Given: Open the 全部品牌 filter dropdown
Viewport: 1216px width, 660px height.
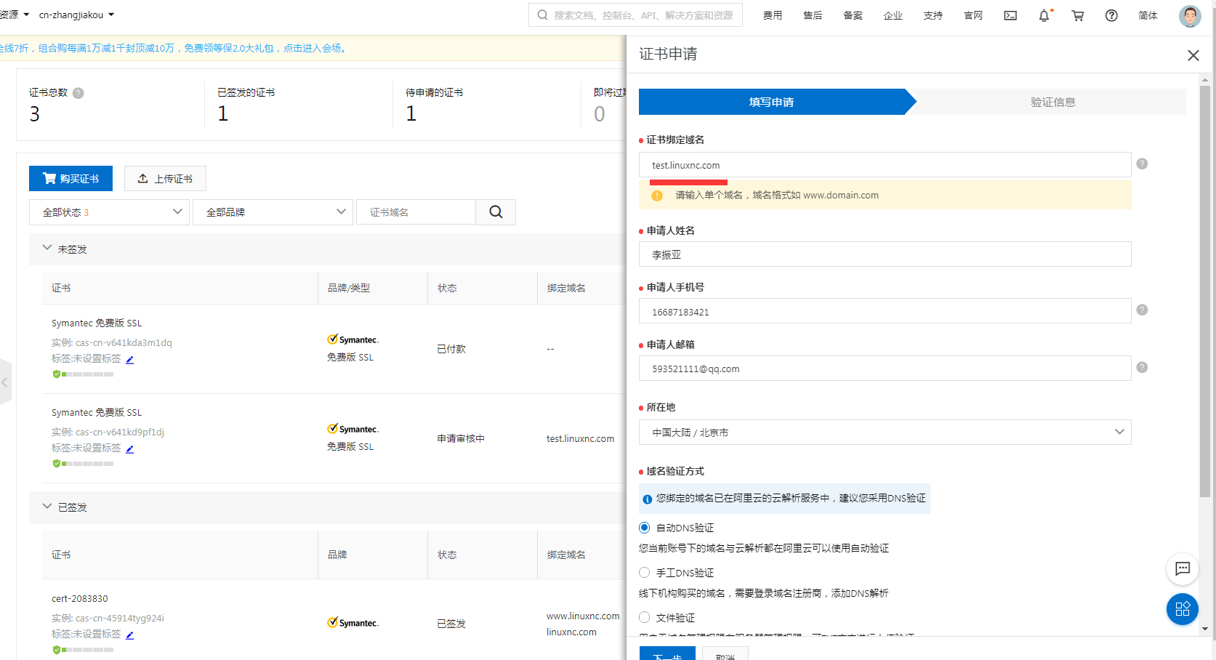Looking at the screenshot, I should point(273,212).
